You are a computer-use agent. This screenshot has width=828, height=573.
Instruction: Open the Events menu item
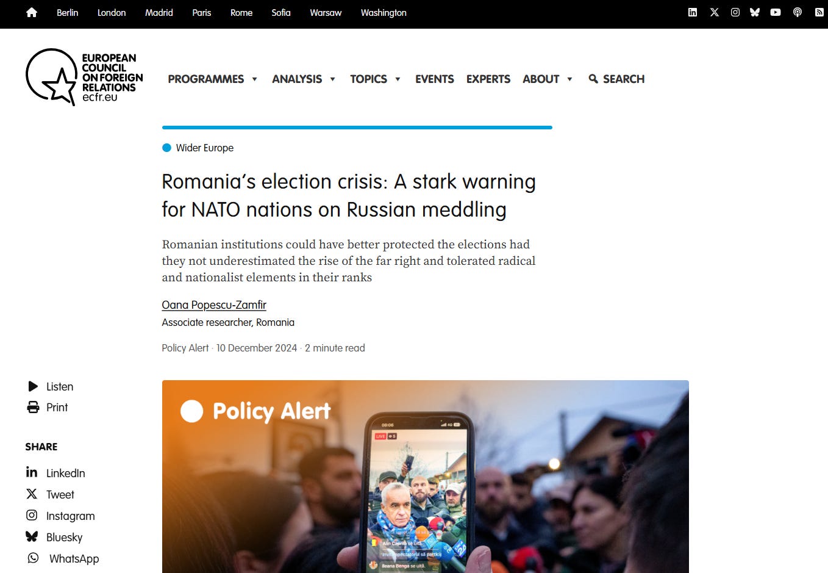click(435, 79)
